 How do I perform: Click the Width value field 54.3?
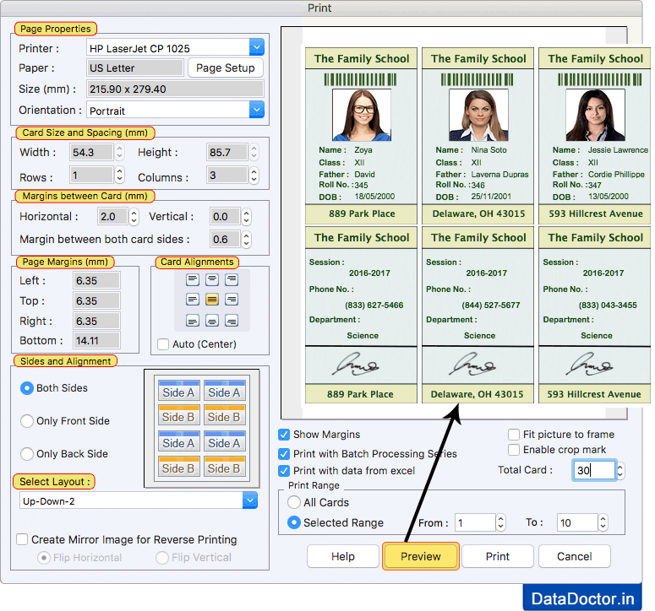[x=91, y=152]
